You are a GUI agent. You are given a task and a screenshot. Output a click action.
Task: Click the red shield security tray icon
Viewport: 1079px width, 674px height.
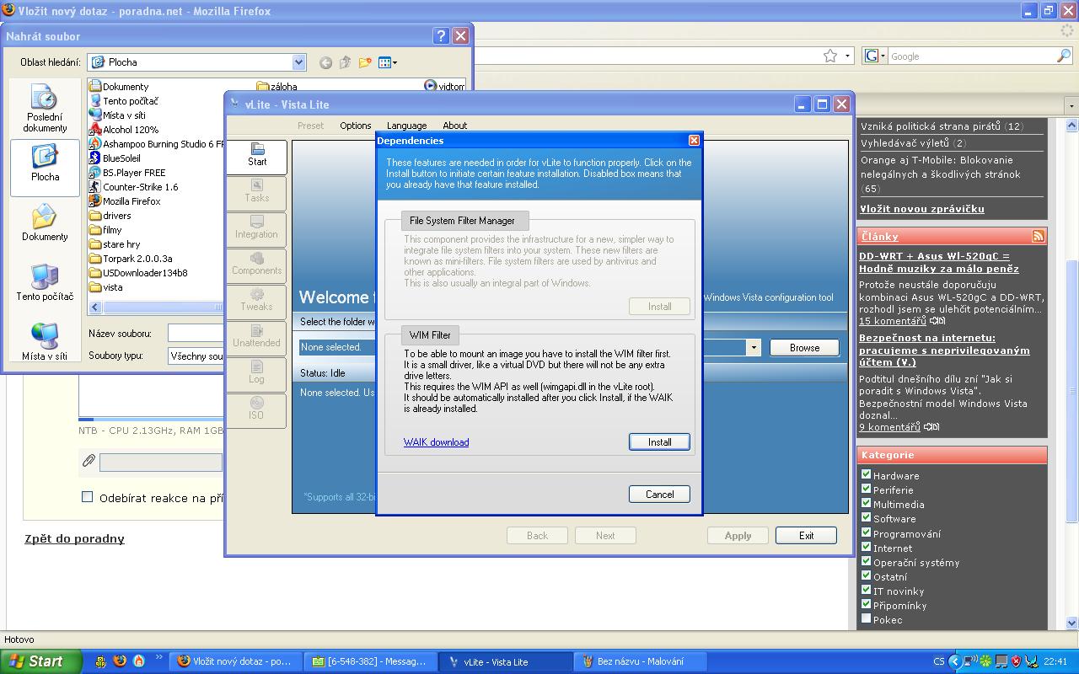tap(1017, 661)
